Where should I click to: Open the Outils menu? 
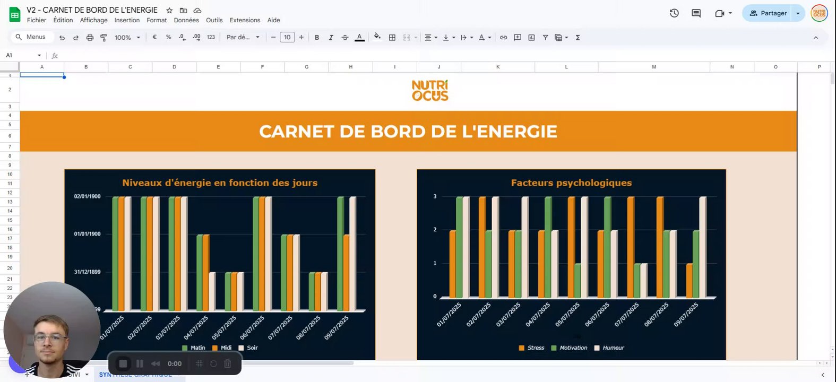point(214,20)
